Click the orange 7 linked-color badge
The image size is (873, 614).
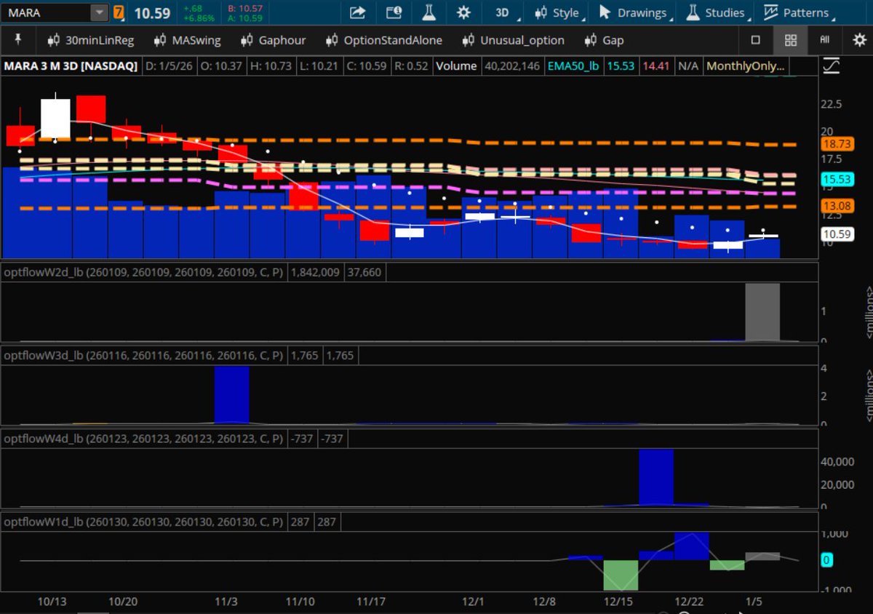[x=119, y=12]
